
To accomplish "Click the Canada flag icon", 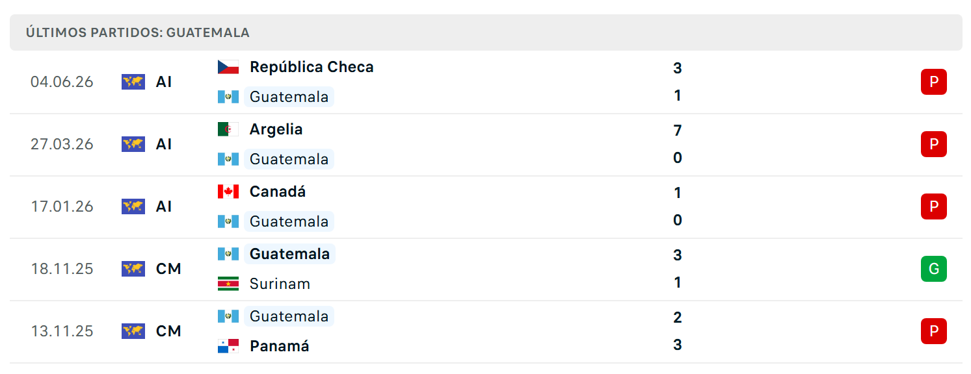I will pos(228,192).
